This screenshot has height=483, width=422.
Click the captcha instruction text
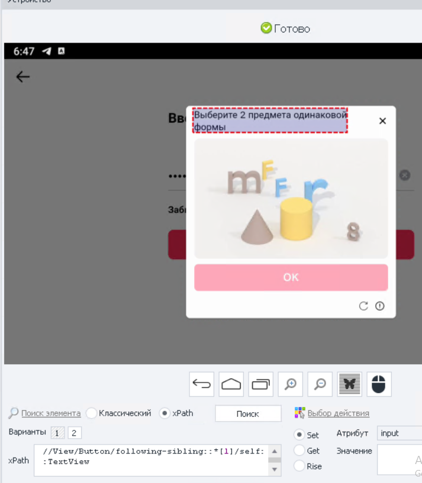coord(270,121)
